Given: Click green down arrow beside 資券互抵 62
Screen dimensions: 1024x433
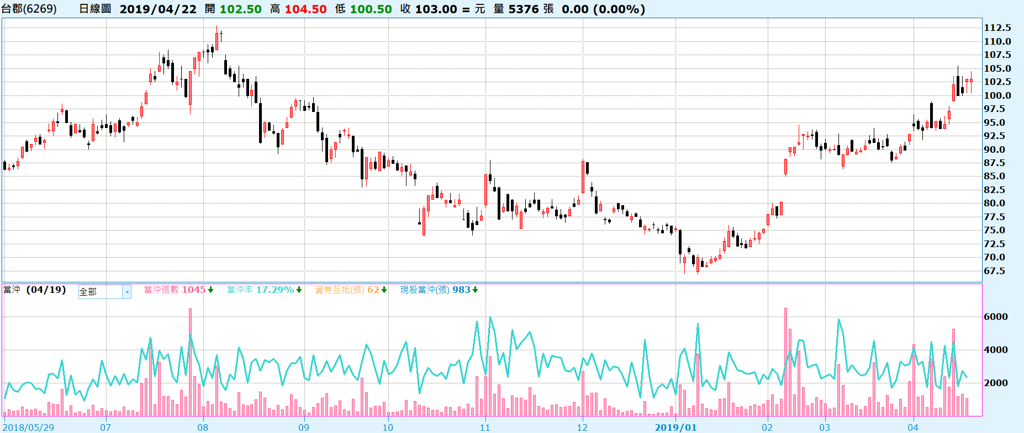Looking at the screenshot, I should tap(384, 290).
